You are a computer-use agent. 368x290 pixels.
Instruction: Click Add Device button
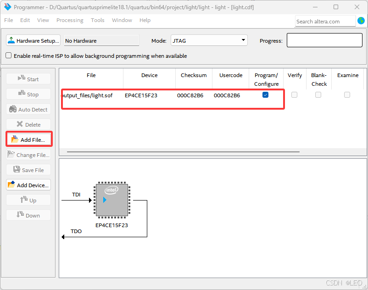[28, 185]
